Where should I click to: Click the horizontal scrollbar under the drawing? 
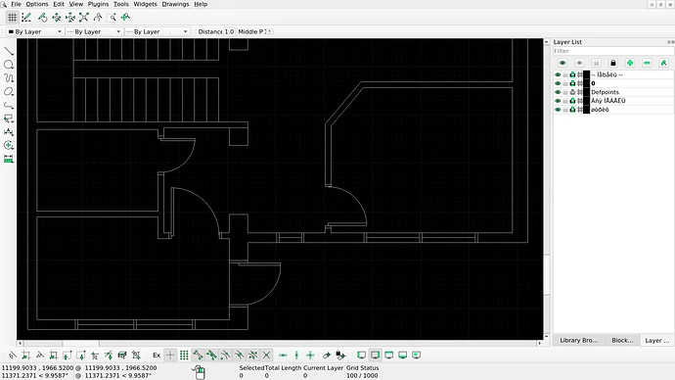[x=280, y=344]
